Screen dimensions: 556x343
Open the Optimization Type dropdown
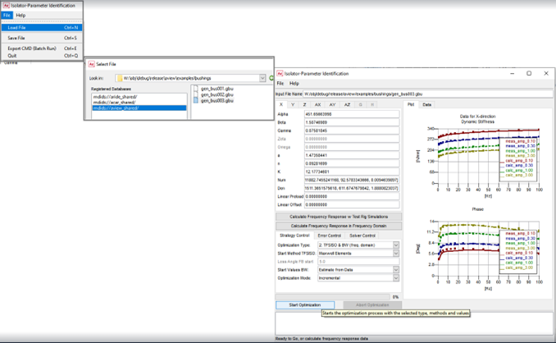[x=396, y=245]
